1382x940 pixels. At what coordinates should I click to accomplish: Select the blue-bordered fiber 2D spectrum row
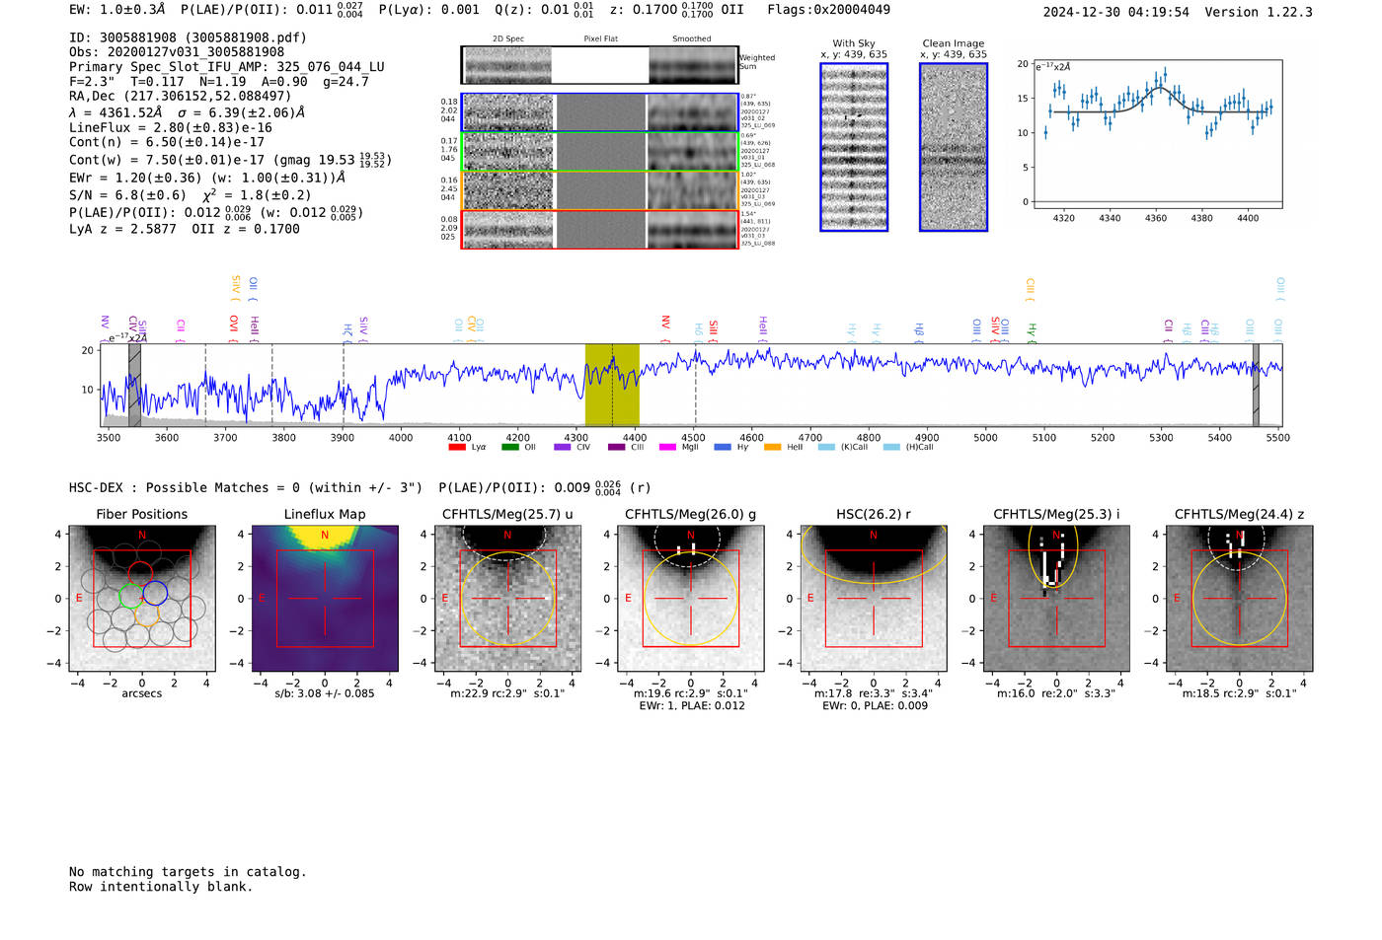point(599,112)
